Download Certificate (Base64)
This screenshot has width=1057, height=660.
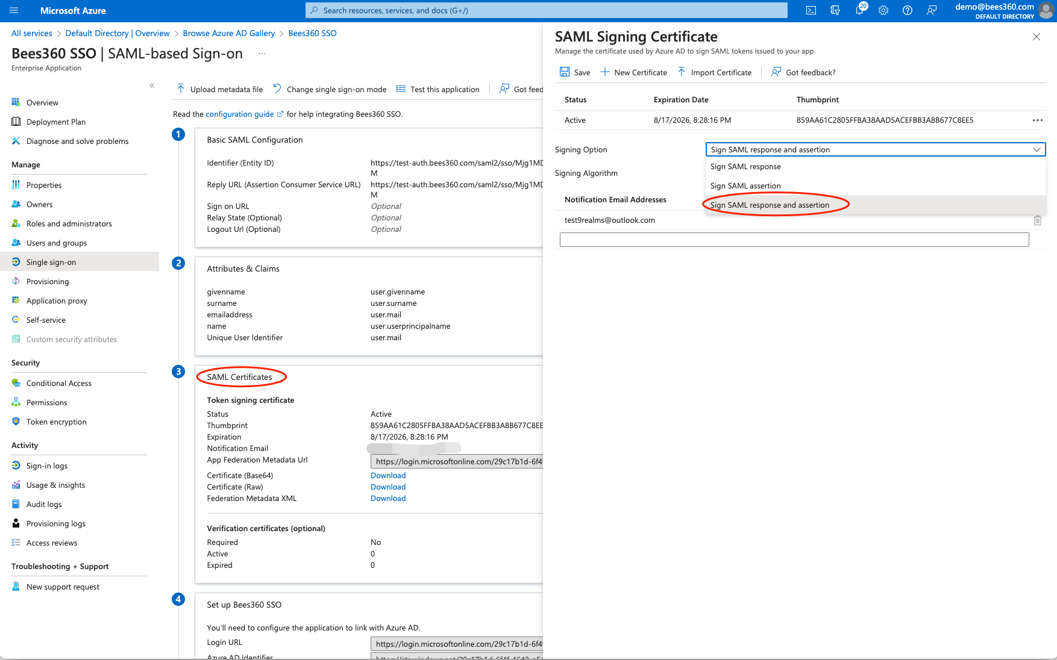pos(388,476)
